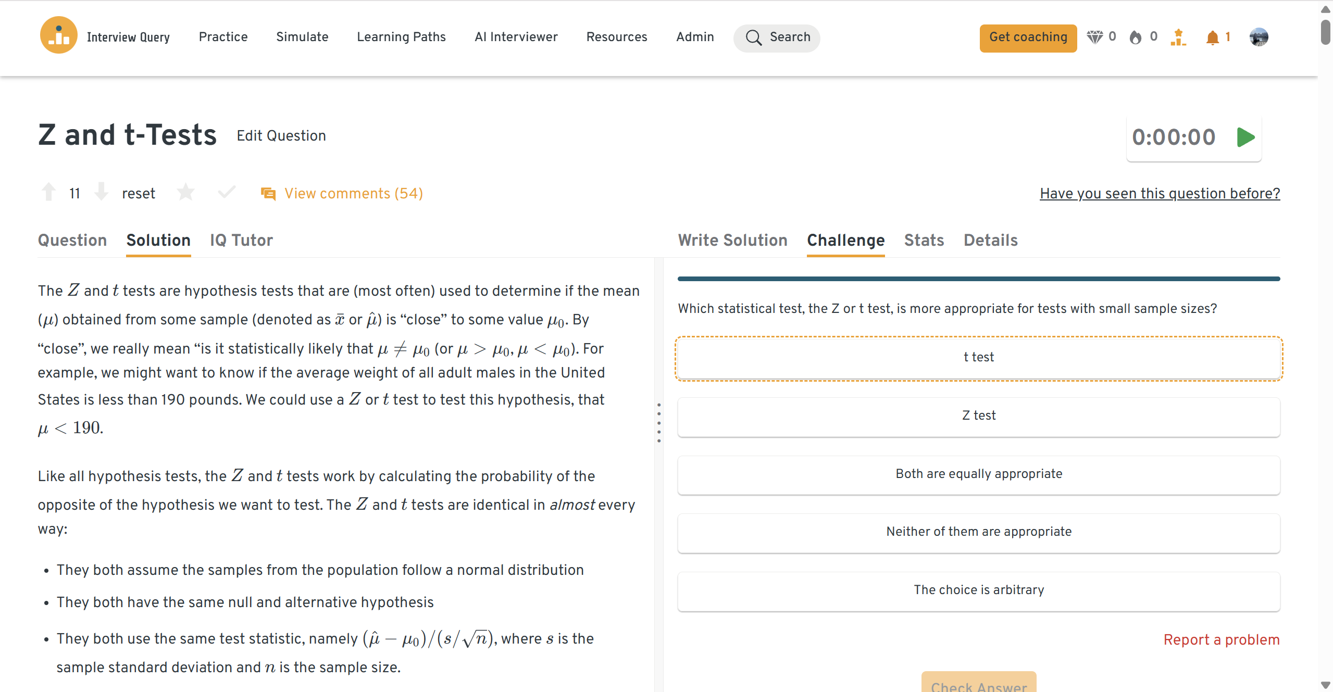The width and height of the screenshot is (1333, 692).
Task: Click the leaderboard podium icon
Action: [1178, 37]
